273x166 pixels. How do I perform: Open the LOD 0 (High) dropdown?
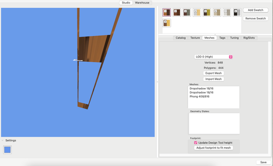[x=213, y=57]
